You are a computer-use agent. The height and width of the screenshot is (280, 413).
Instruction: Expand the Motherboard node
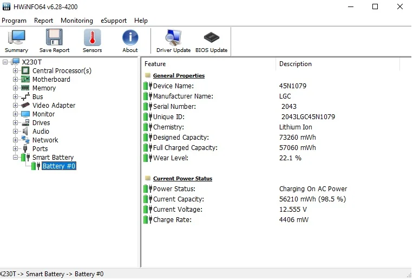click(x=15, y=80)
